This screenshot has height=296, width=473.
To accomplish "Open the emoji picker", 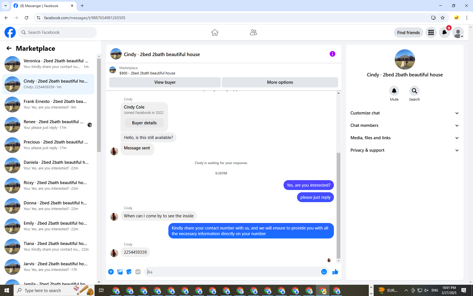I will [x=324, y=272].
